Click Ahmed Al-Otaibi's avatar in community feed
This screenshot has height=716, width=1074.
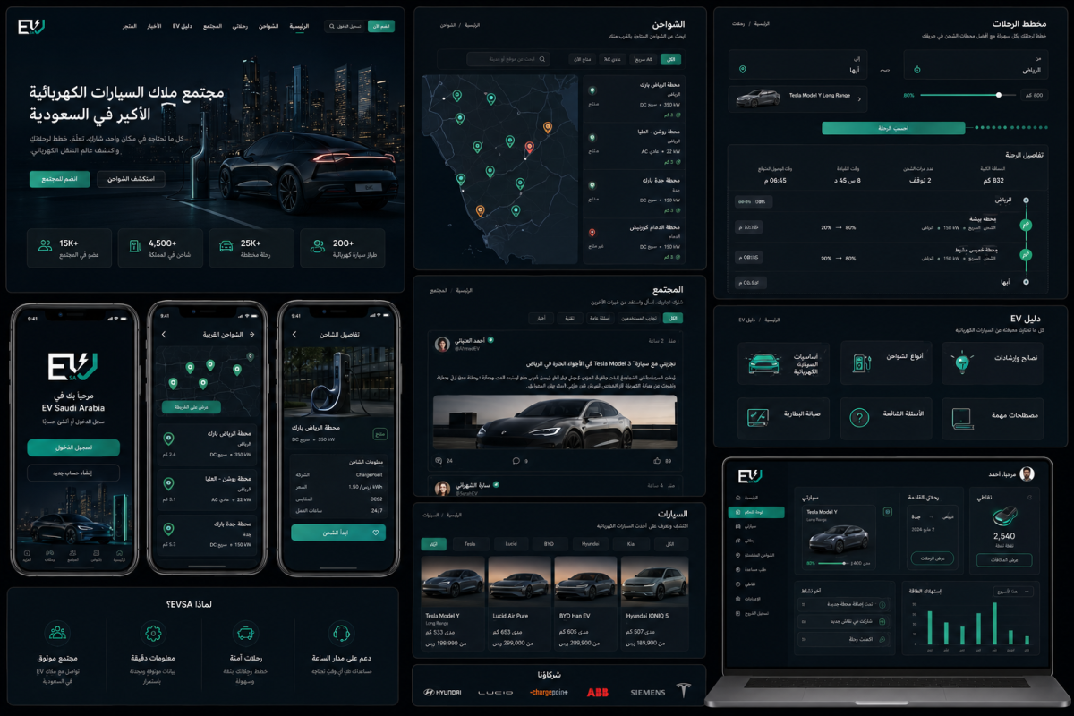pos(442,345)
